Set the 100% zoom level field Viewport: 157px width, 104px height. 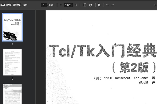68,5
